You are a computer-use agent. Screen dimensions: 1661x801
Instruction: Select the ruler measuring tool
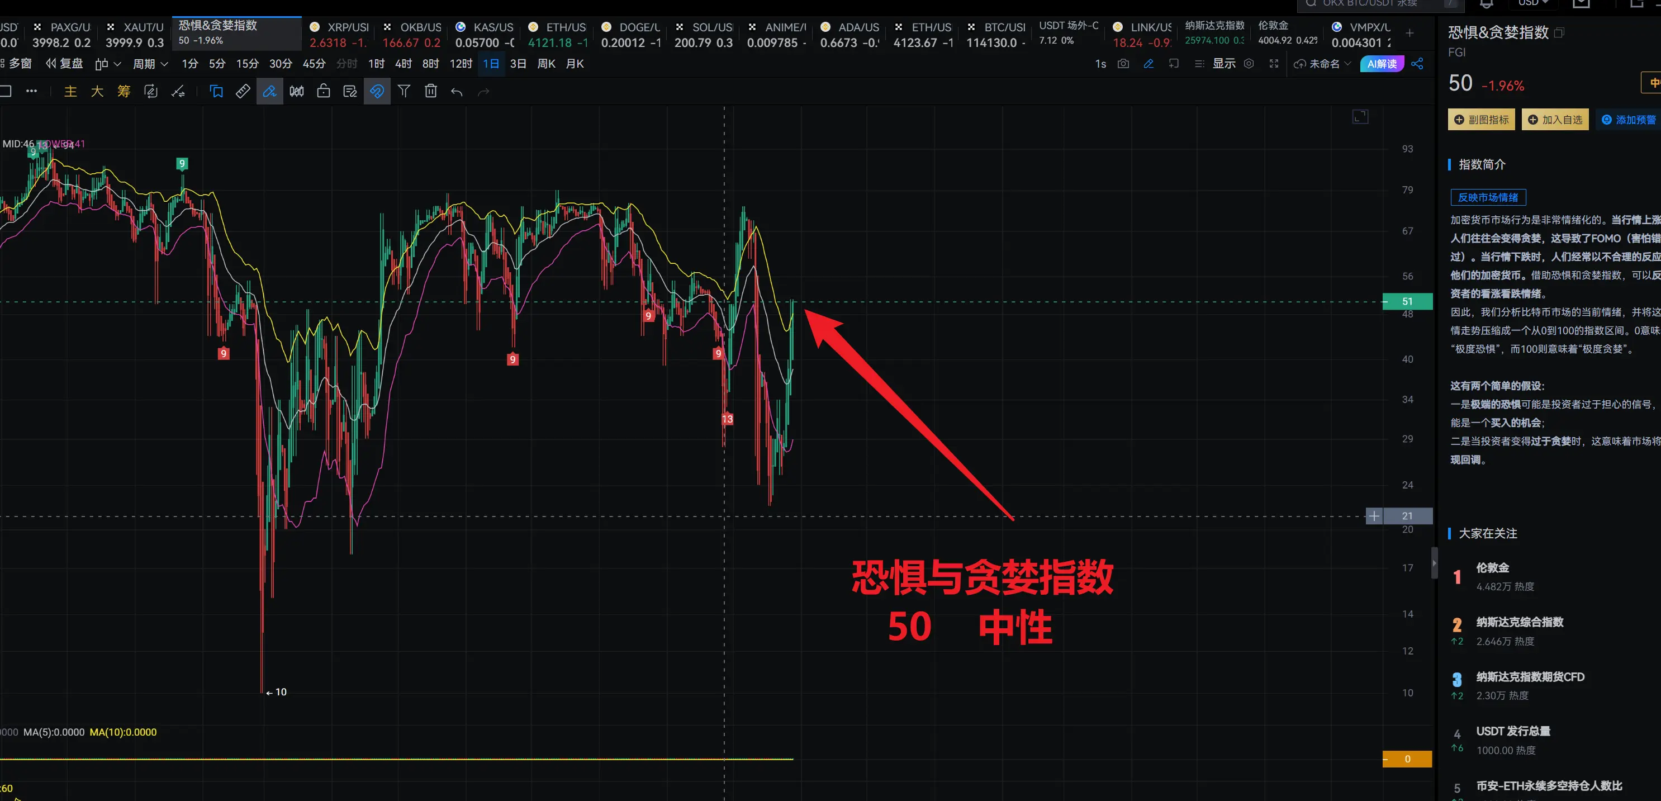(243, 92)
